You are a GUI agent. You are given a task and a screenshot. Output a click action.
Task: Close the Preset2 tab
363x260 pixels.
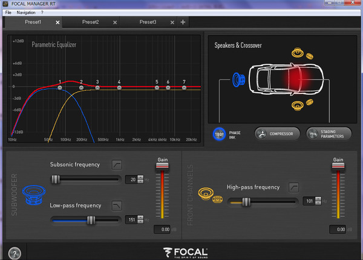(x=115, y=22)
